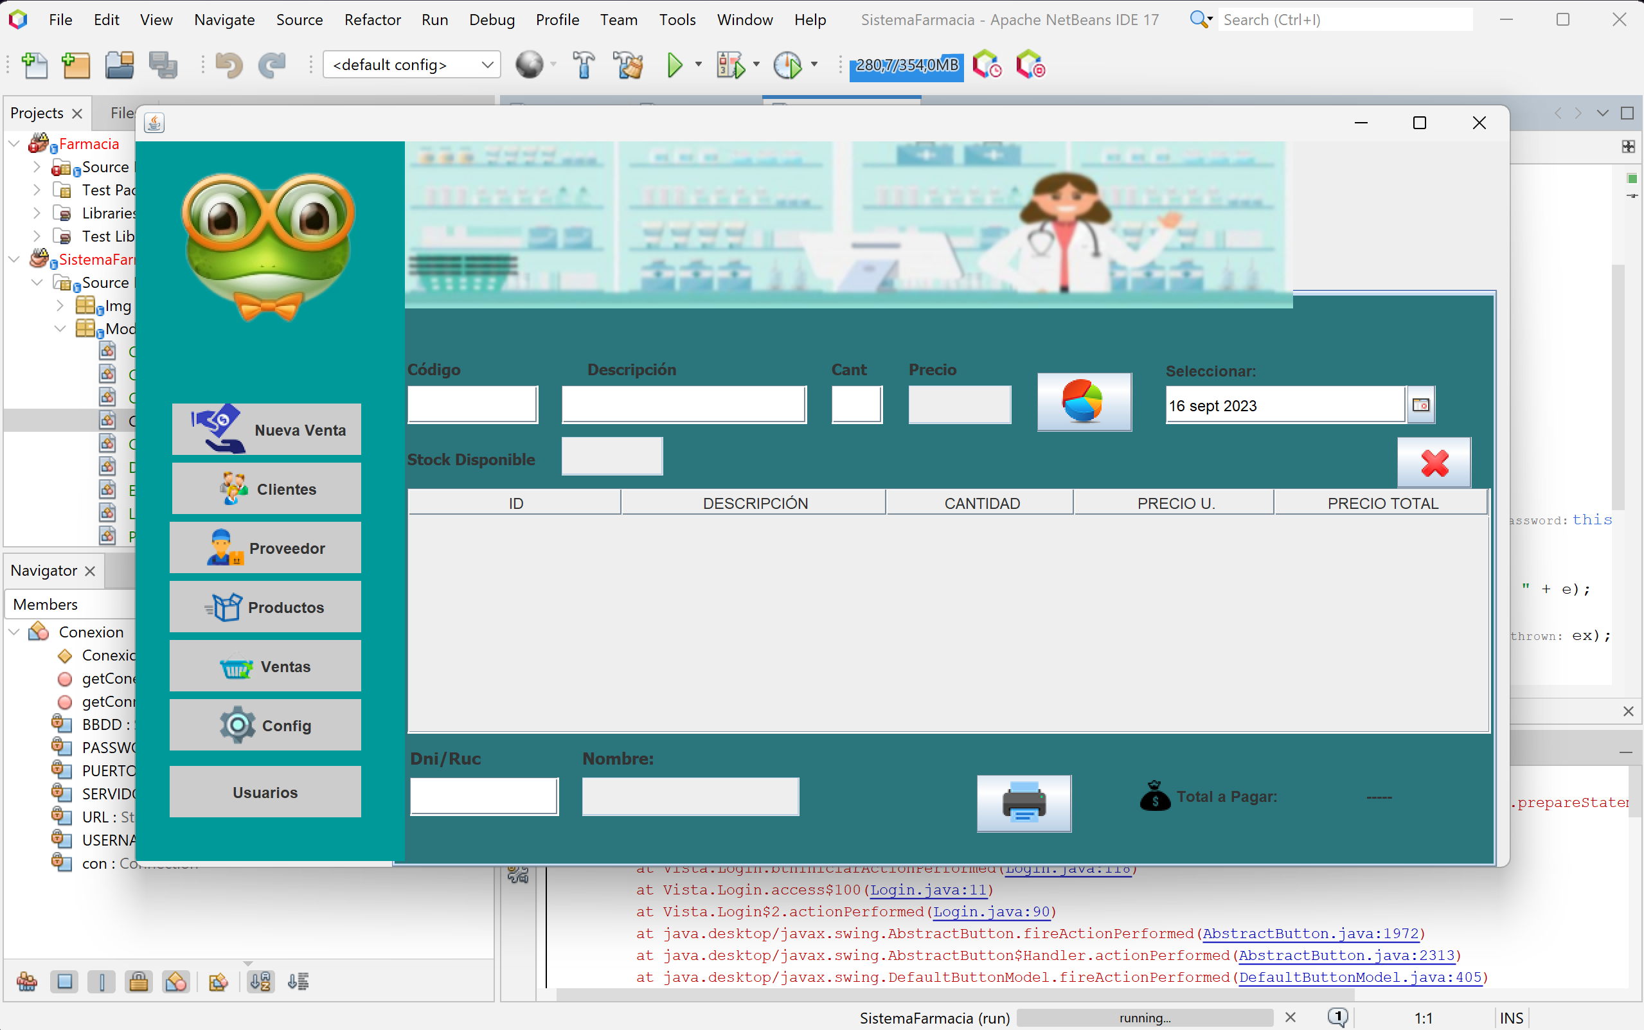Viewport: 1644px width, 1030px height.
Task: Click inside the Código input field
Action: tap(472, 404)
